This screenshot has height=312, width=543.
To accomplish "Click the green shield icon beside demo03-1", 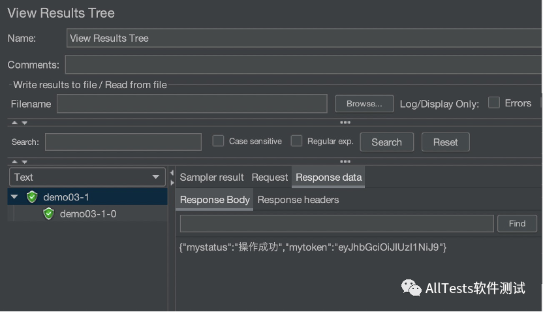I will coord(32,197).
